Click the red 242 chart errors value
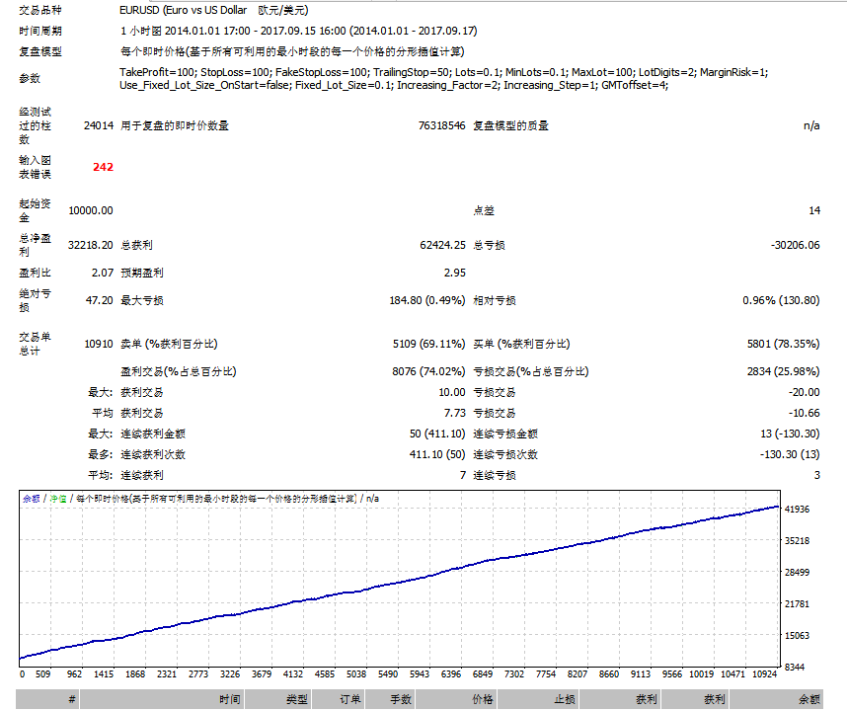847x711 pixels. click(103, 167)
